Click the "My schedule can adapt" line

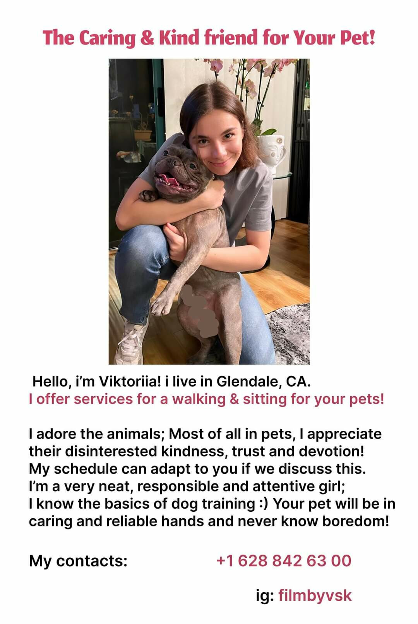coord(197,469)
